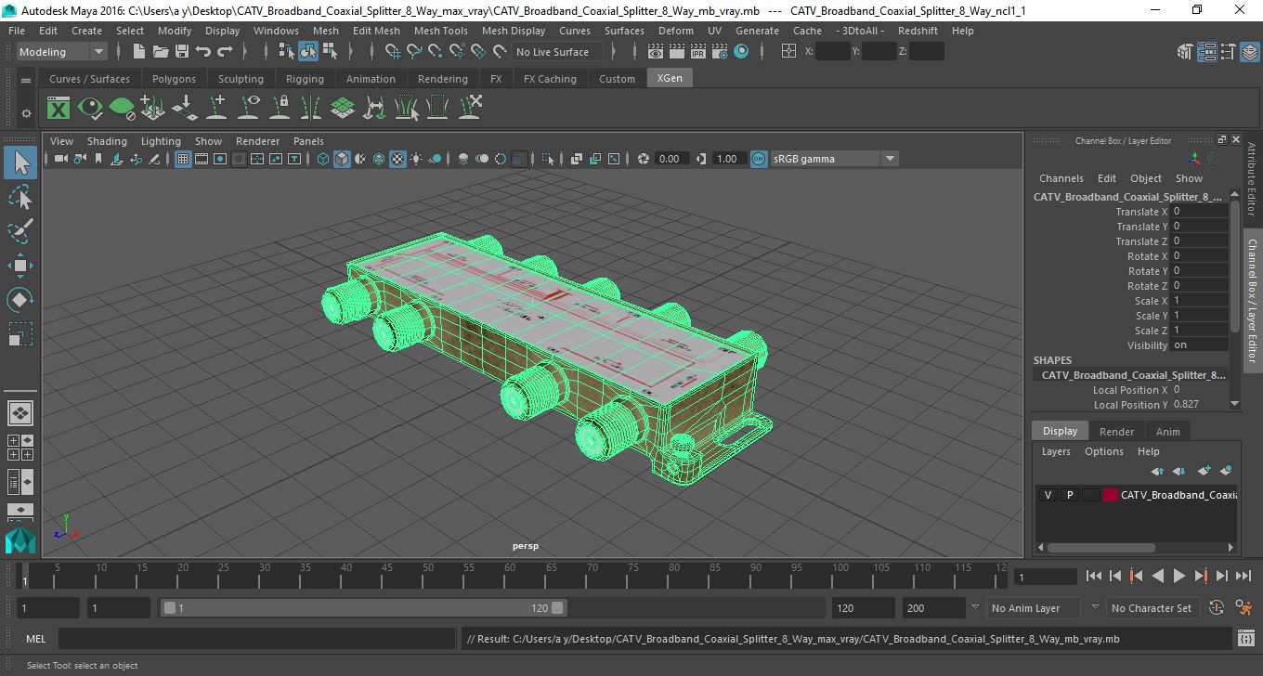Expand the sRGB gamma color space dropdown
Screen dimensions: 1263x676
[x=834, y=159]
